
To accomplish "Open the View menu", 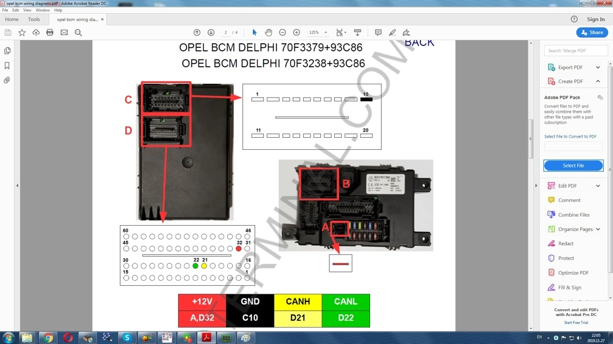I will point(27,10).
